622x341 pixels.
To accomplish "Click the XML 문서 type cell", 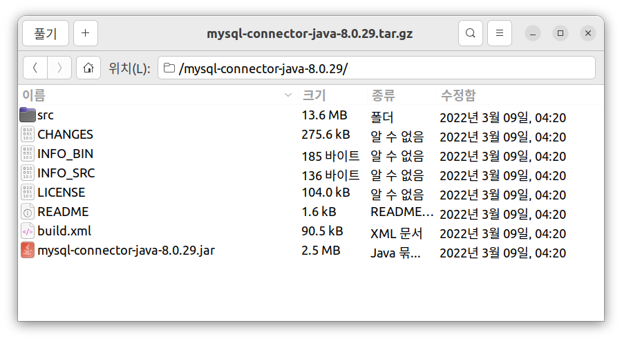I will click(397, 233).
